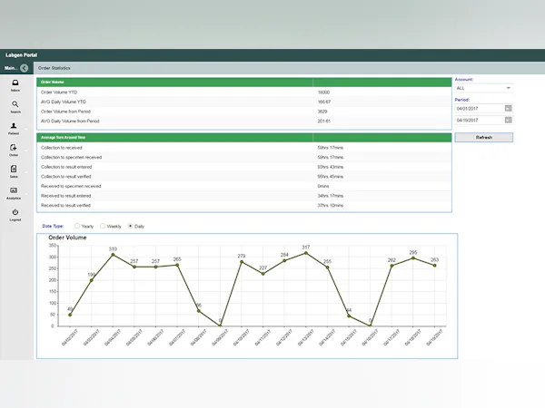Open the Patient sidebar icon
Image resolution: width=545 pixels, height=408 pixels.
(14, 126)
